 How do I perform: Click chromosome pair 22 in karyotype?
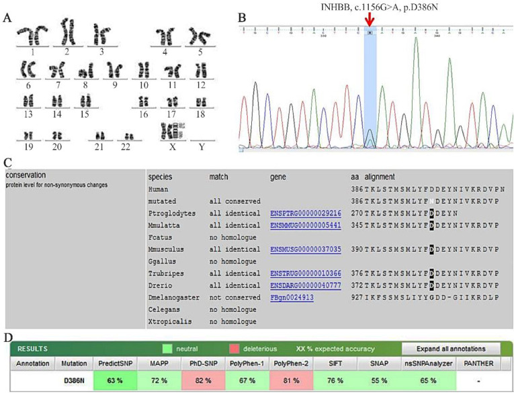click(130, 136)
